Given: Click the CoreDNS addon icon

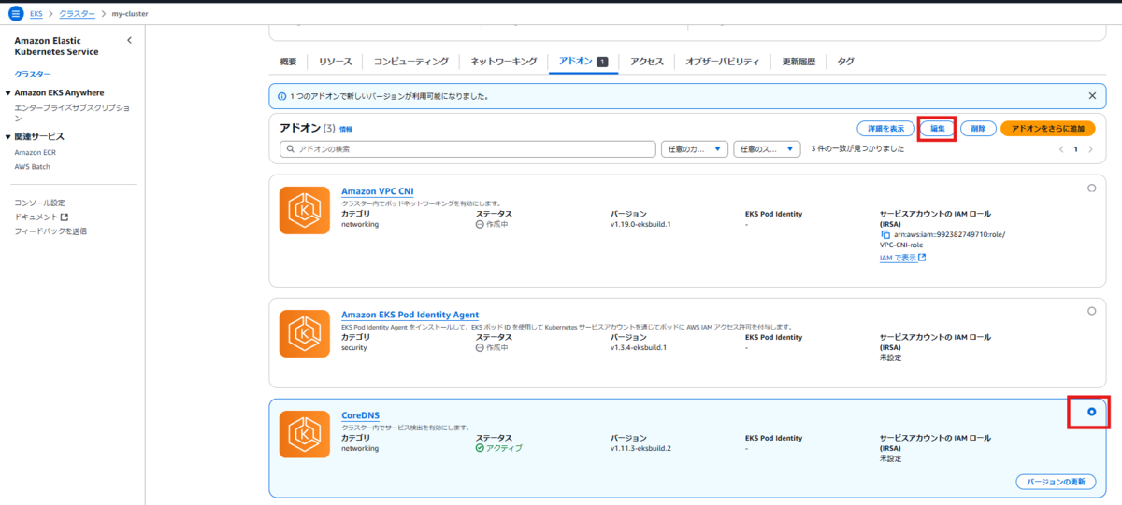Looking at the screenshot, I should click(x=305, y=435).
